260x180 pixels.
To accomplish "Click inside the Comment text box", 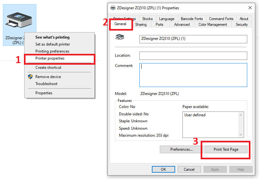I will click(x=193, y=75).
